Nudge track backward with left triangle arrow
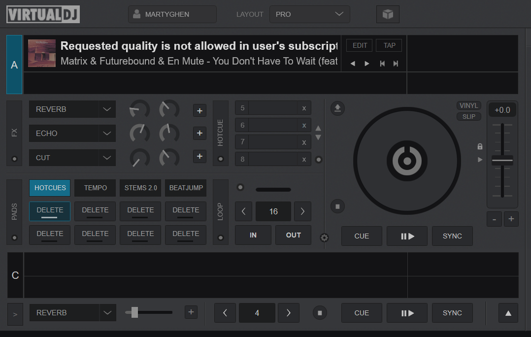This screenshot has height=337, width=531. coord(353,64)
